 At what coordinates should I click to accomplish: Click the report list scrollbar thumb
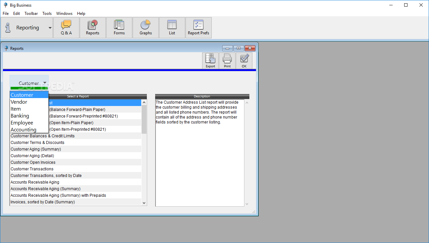(x=144, y=120)
